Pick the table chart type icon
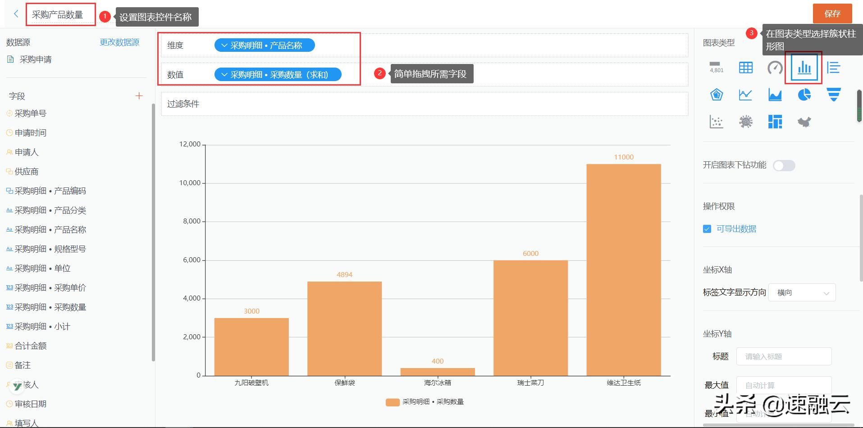 click(745, 68)
